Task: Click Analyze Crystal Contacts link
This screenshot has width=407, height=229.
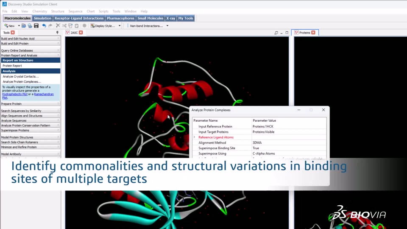Action: [x=20, y=76]
